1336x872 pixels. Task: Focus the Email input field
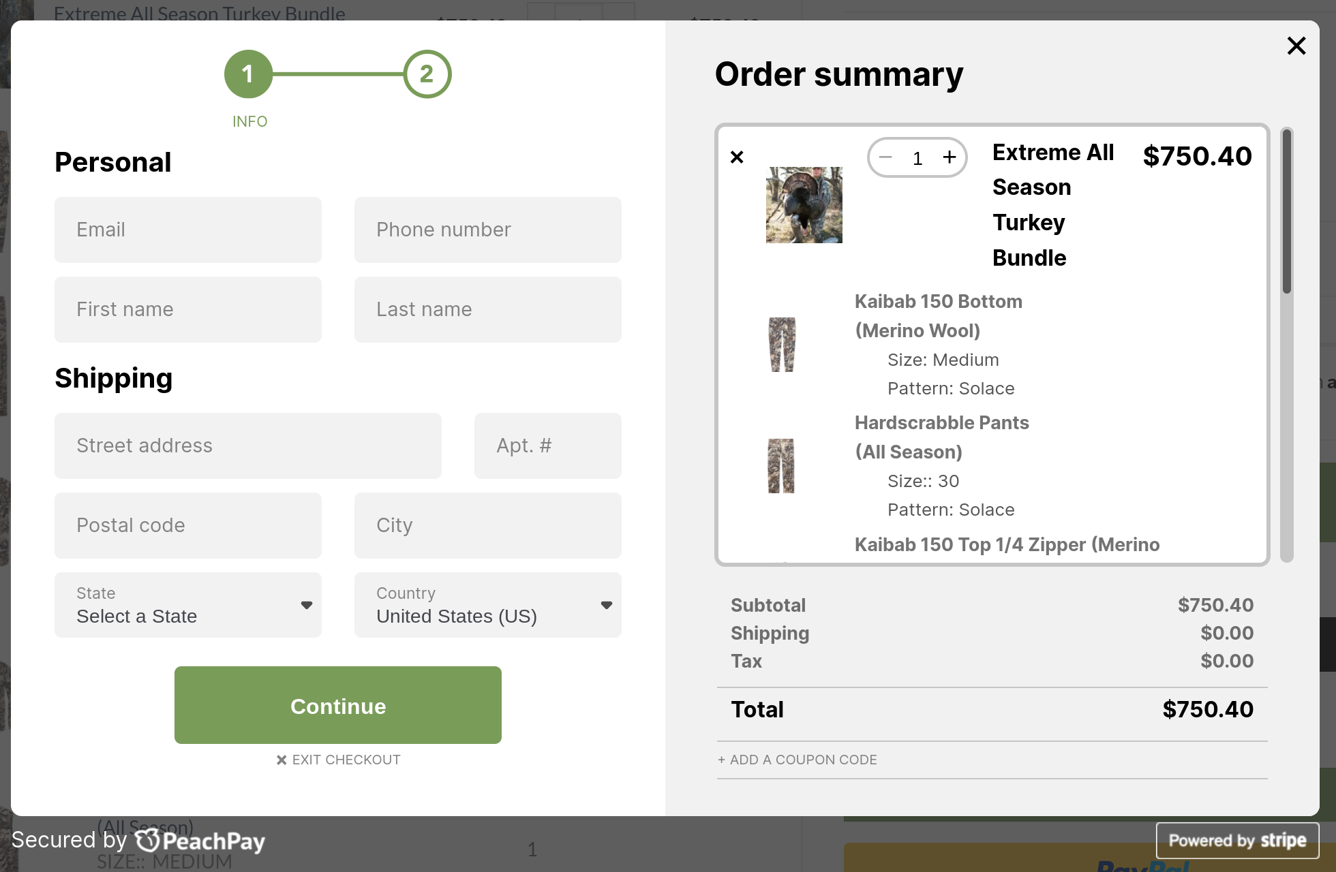[188, 230]
